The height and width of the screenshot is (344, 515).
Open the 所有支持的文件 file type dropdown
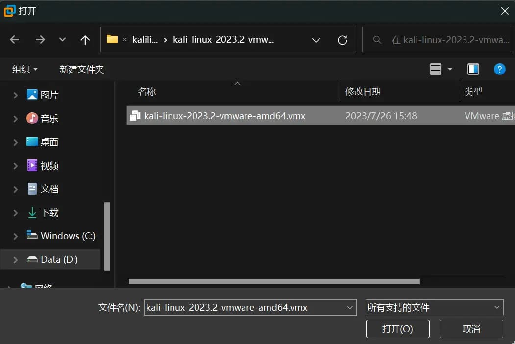[434, 308]
